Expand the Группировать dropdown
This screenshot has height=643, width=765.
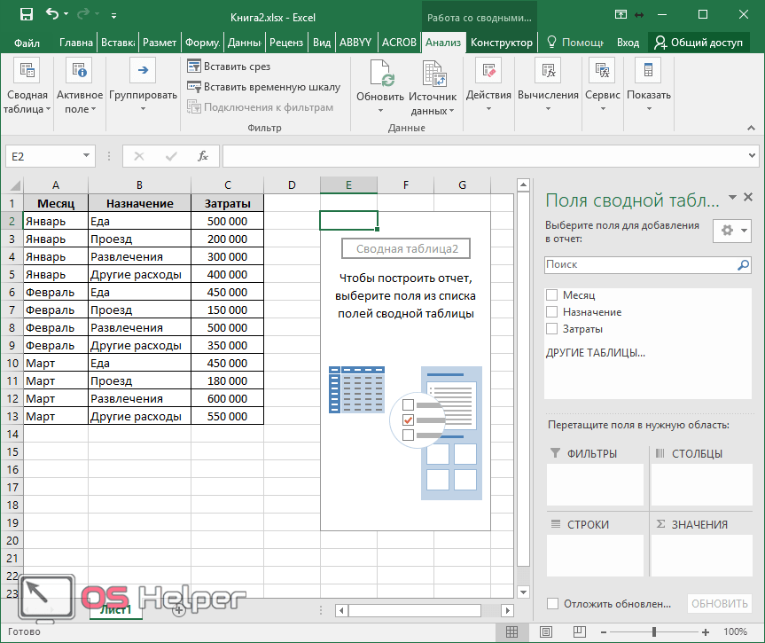143,109
